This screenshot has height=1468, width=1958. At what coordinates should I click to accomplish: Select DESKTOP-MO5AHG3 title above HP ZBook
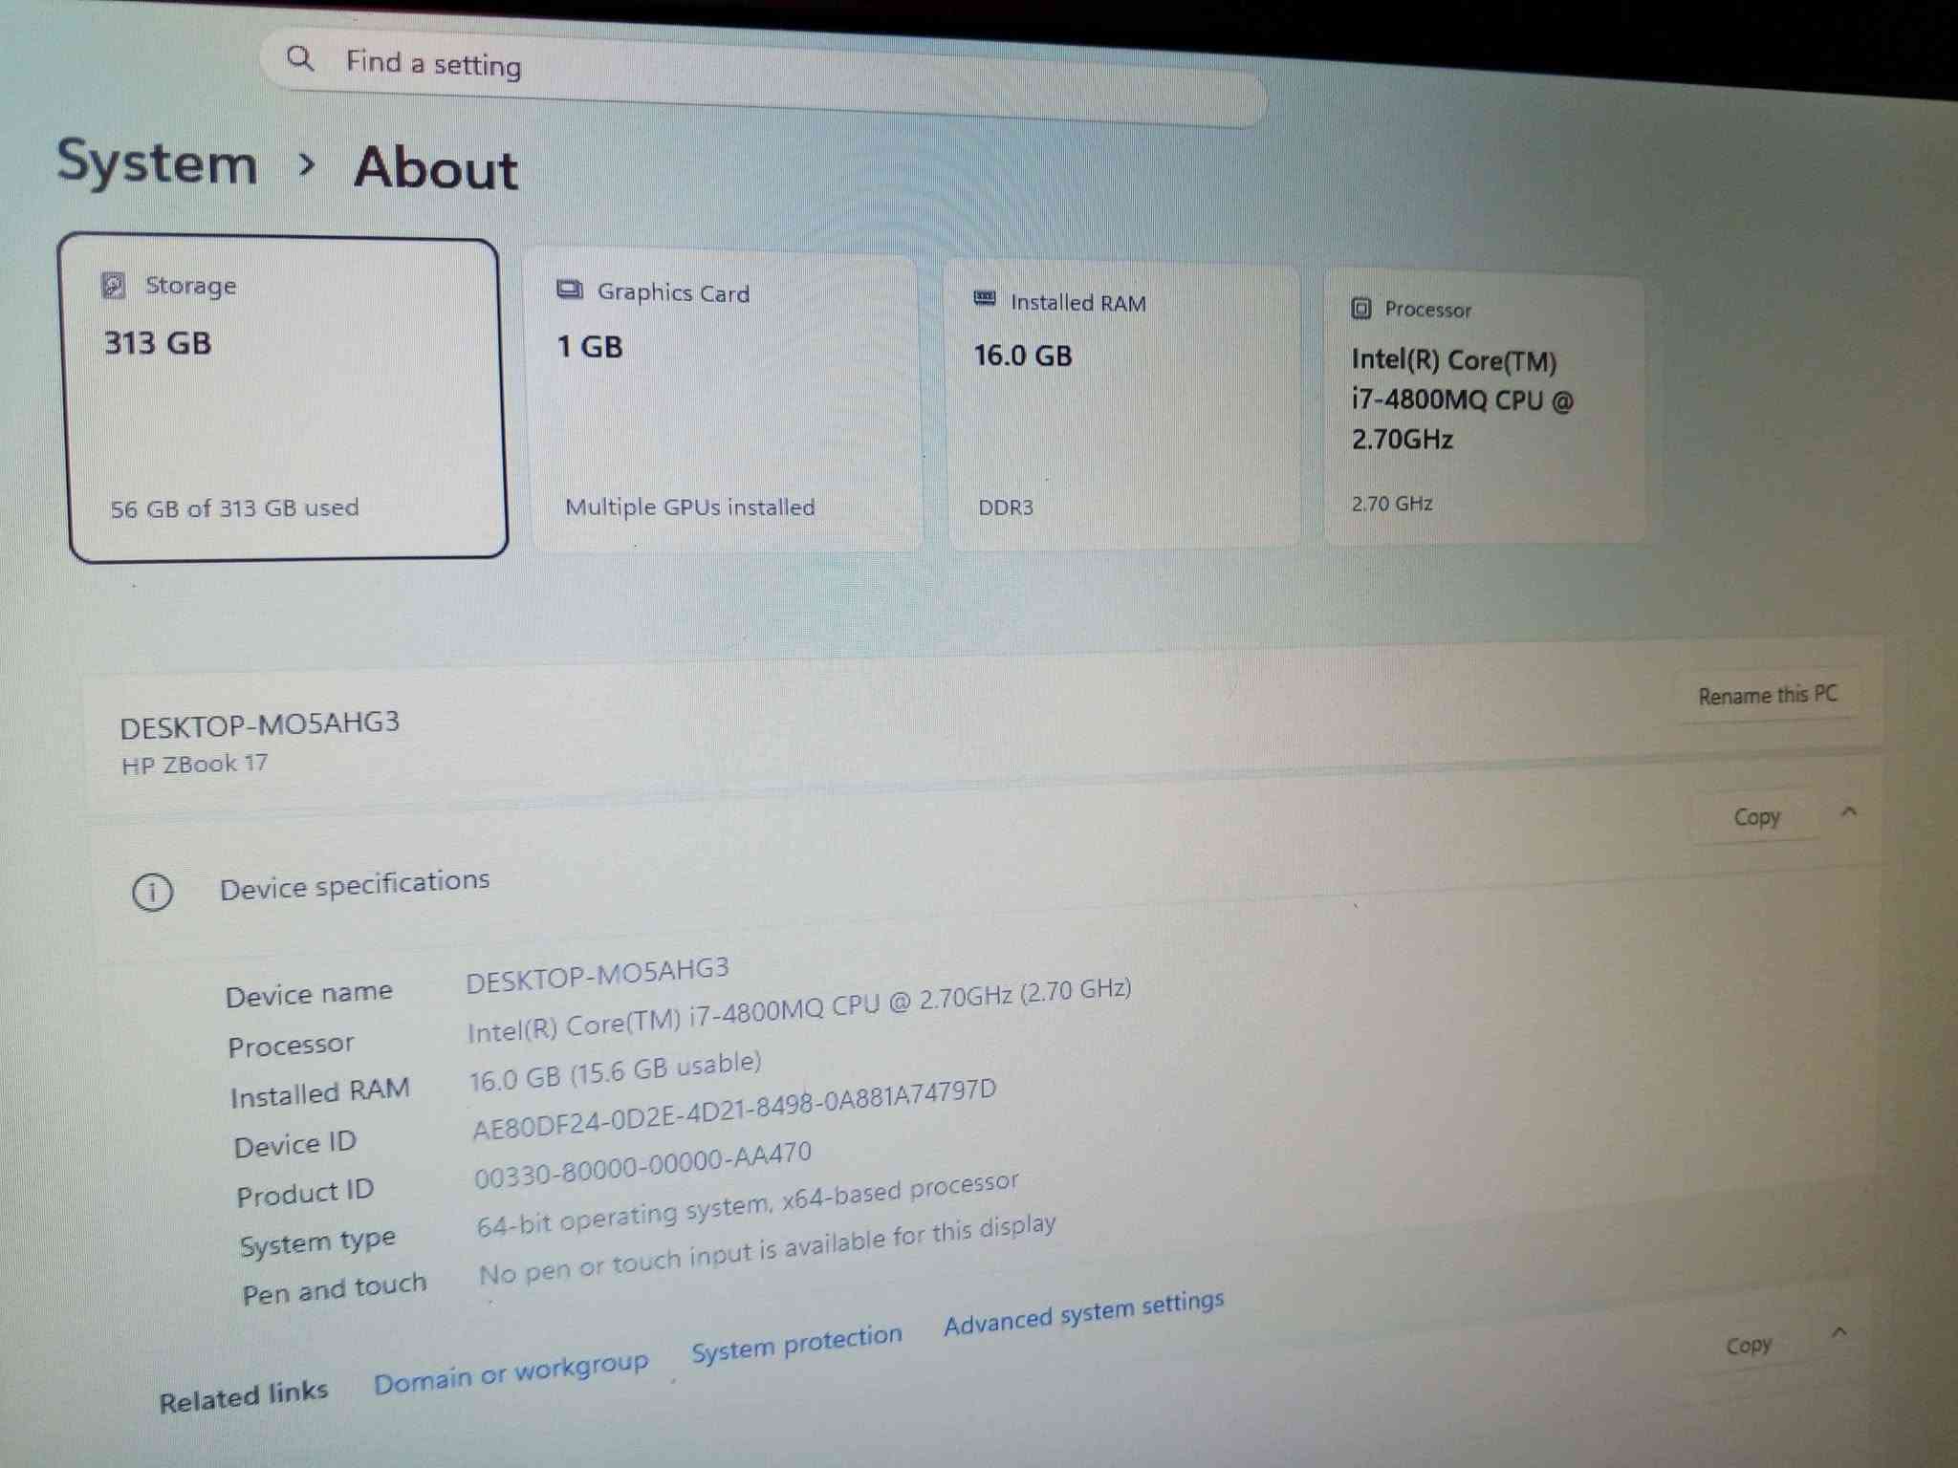click(260, 724)
